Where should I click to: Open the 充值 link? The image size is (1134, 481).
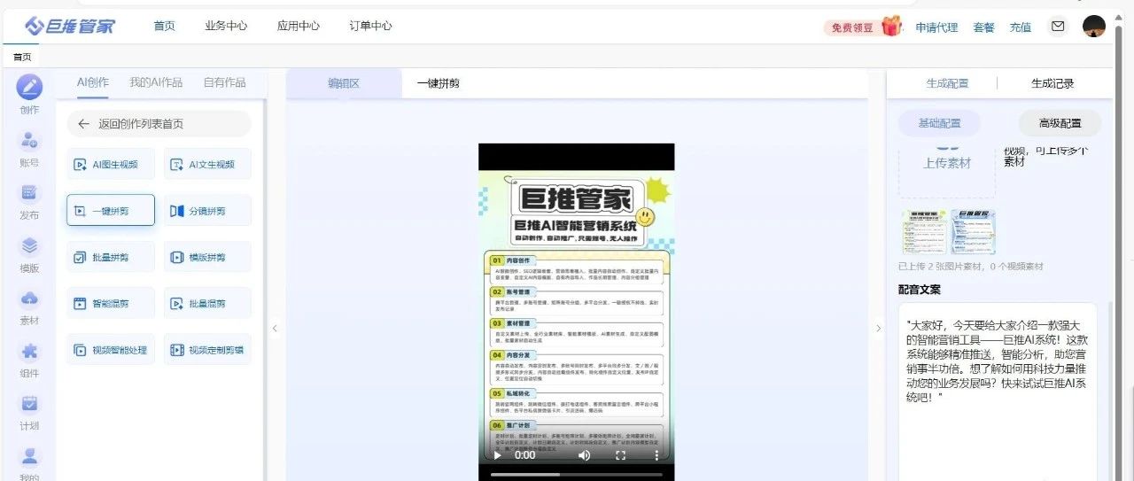(x=1021, y=27)
